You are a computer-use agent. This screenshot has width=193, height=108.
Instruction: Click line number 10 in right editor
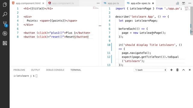(x=109, y=45)
